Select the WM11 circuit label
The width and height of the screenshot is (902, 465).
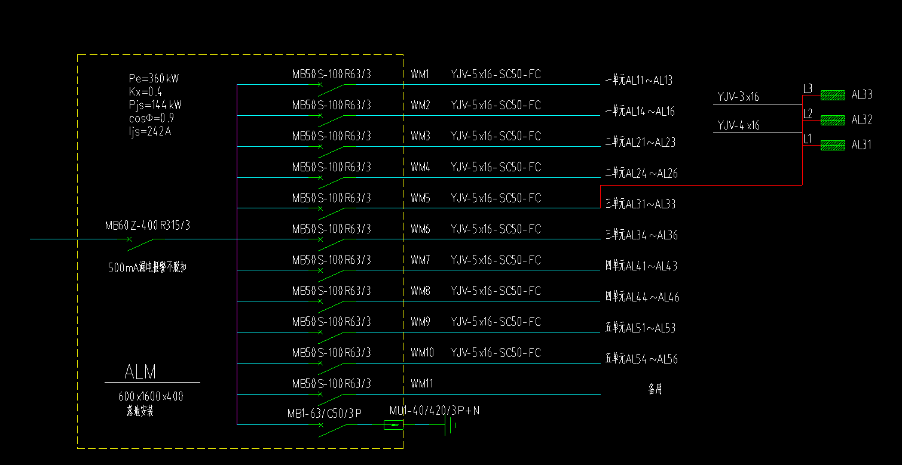(422, 384)
